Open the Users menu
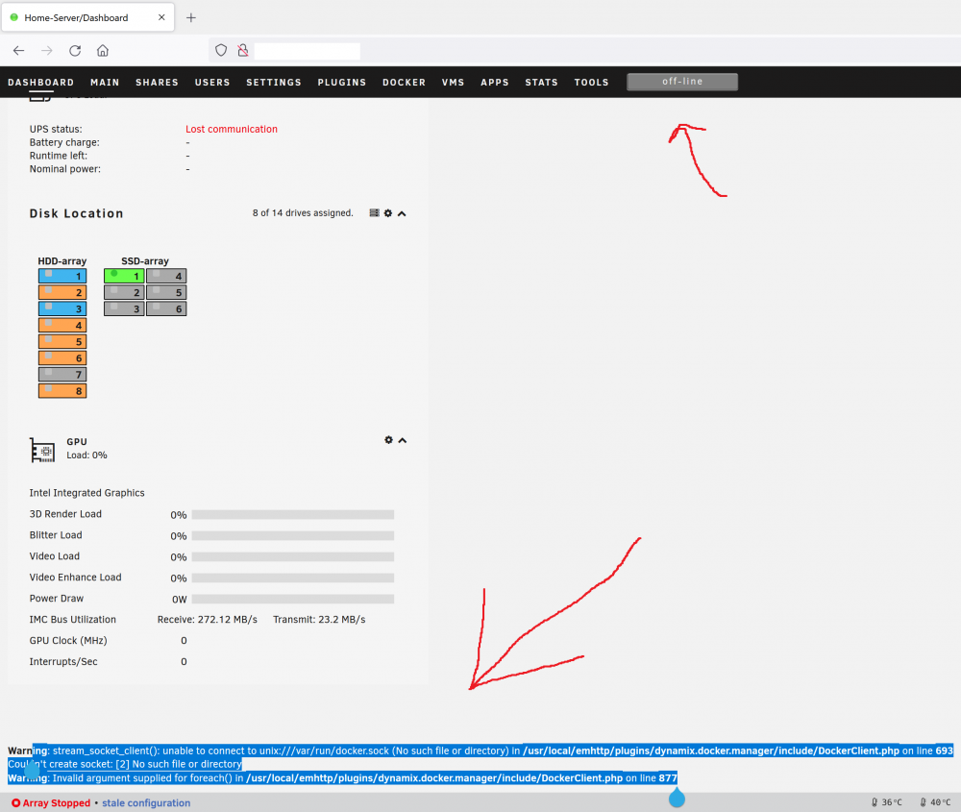Viewport: 961px width, 812px height. [212, 82]
